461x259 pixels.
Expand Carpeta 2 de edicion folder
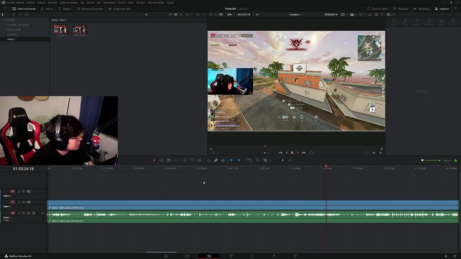point(5,25)
